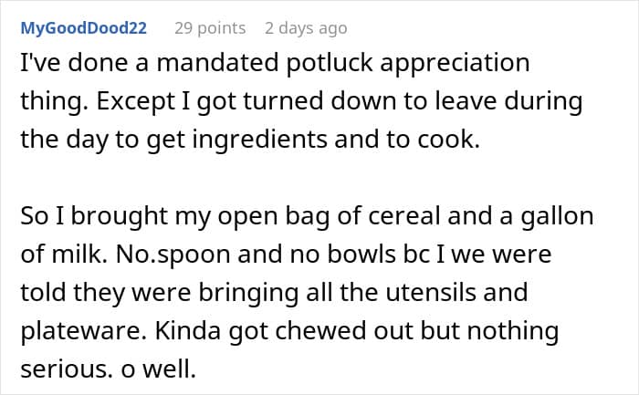Click the word chewed in the comment

[321, 330]
